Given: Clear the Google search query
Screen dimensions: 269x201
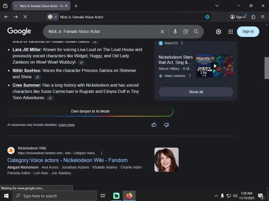Looking at the screenshot, I should click(162, 32).
